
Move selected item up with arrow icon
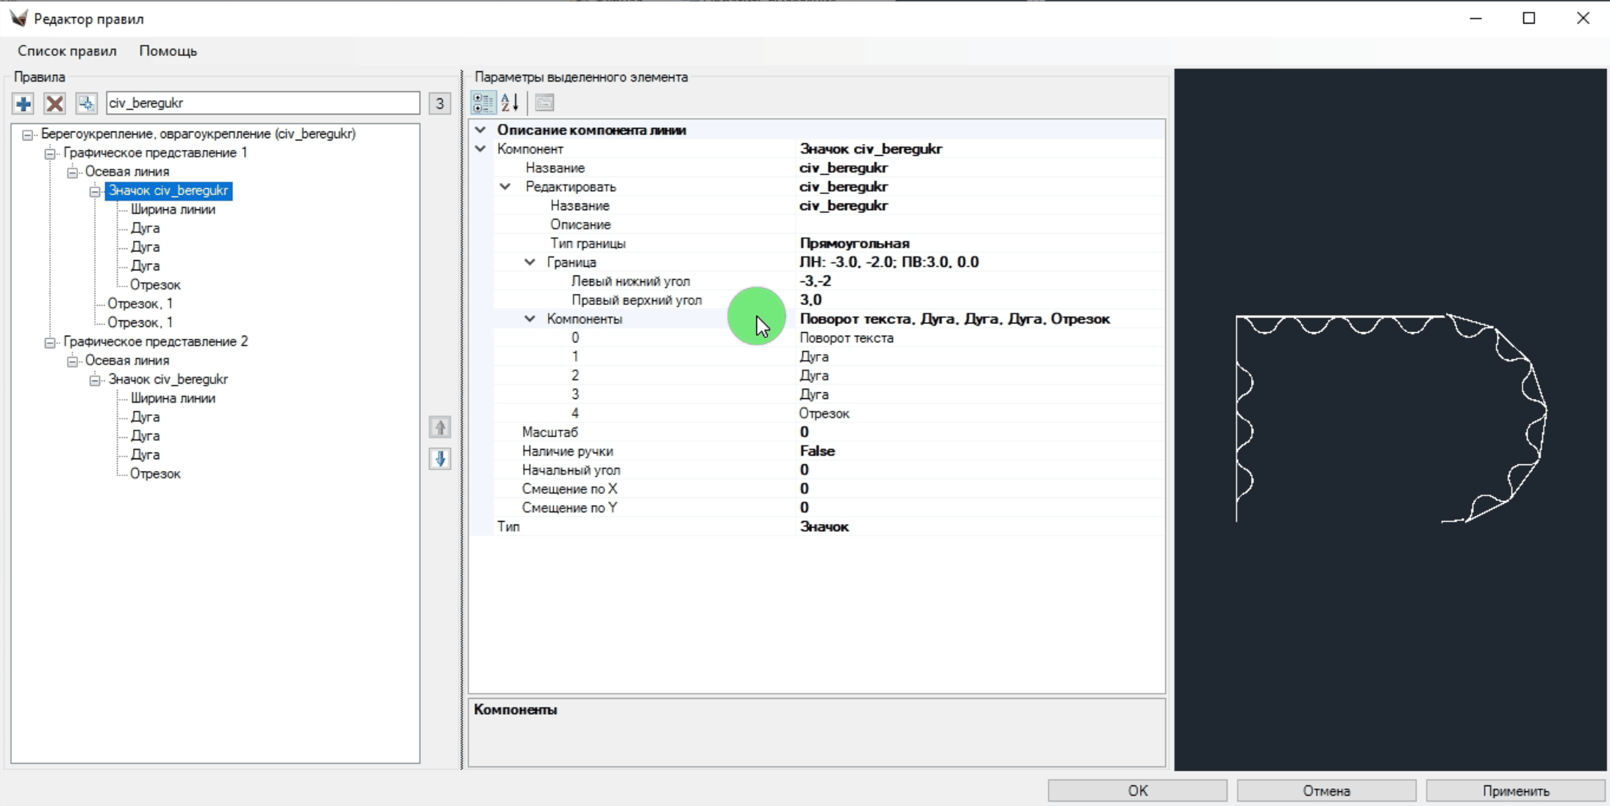[440, 428]
